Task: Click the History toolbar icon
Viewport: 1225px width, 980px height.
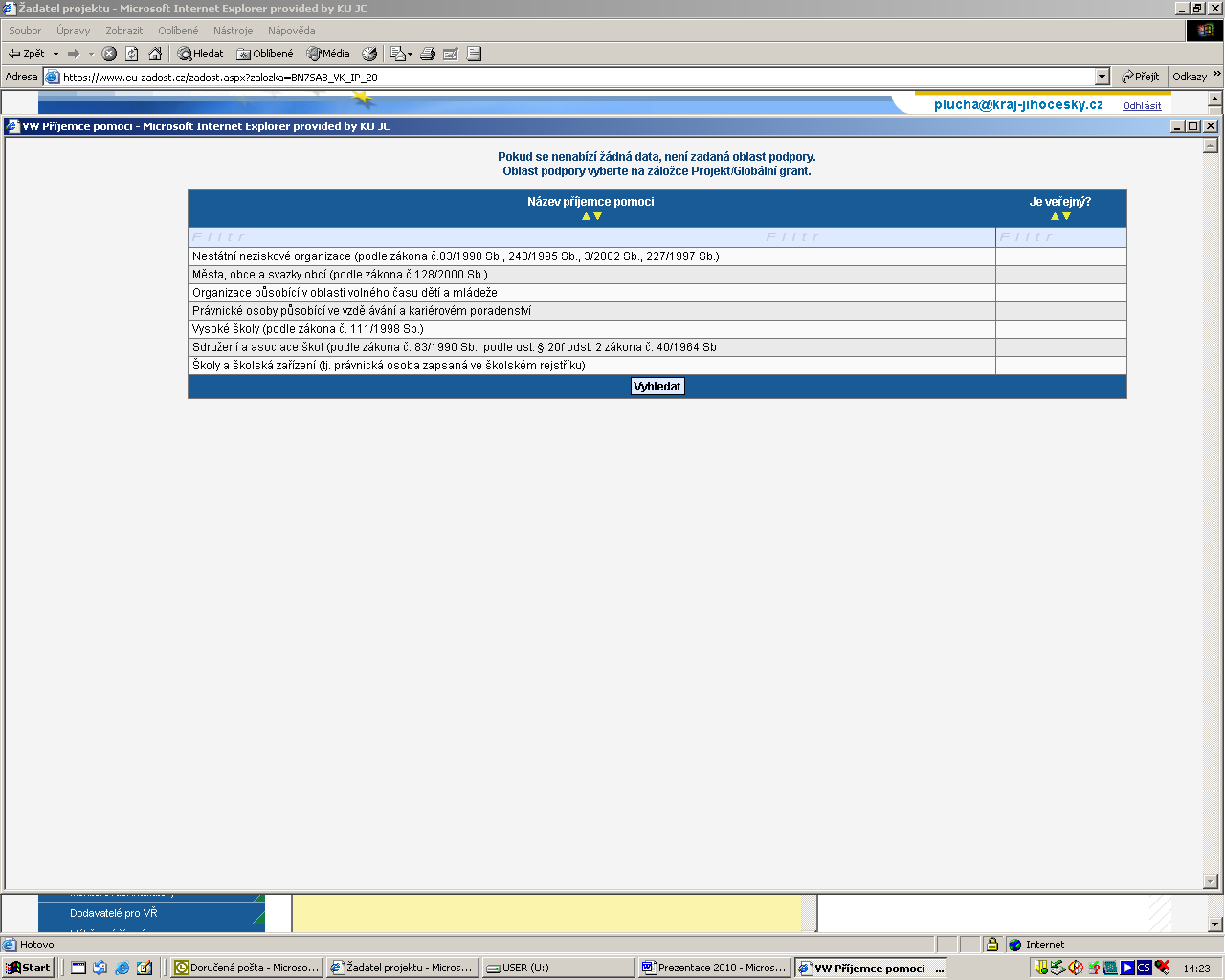Action: (x=369, y=54)
